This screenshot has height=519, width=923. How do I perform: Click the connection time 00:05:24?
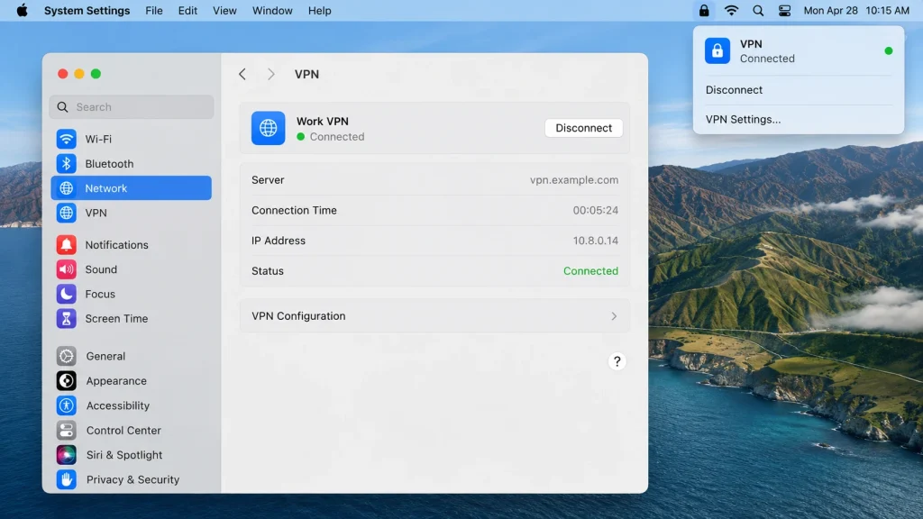point(596,210)
